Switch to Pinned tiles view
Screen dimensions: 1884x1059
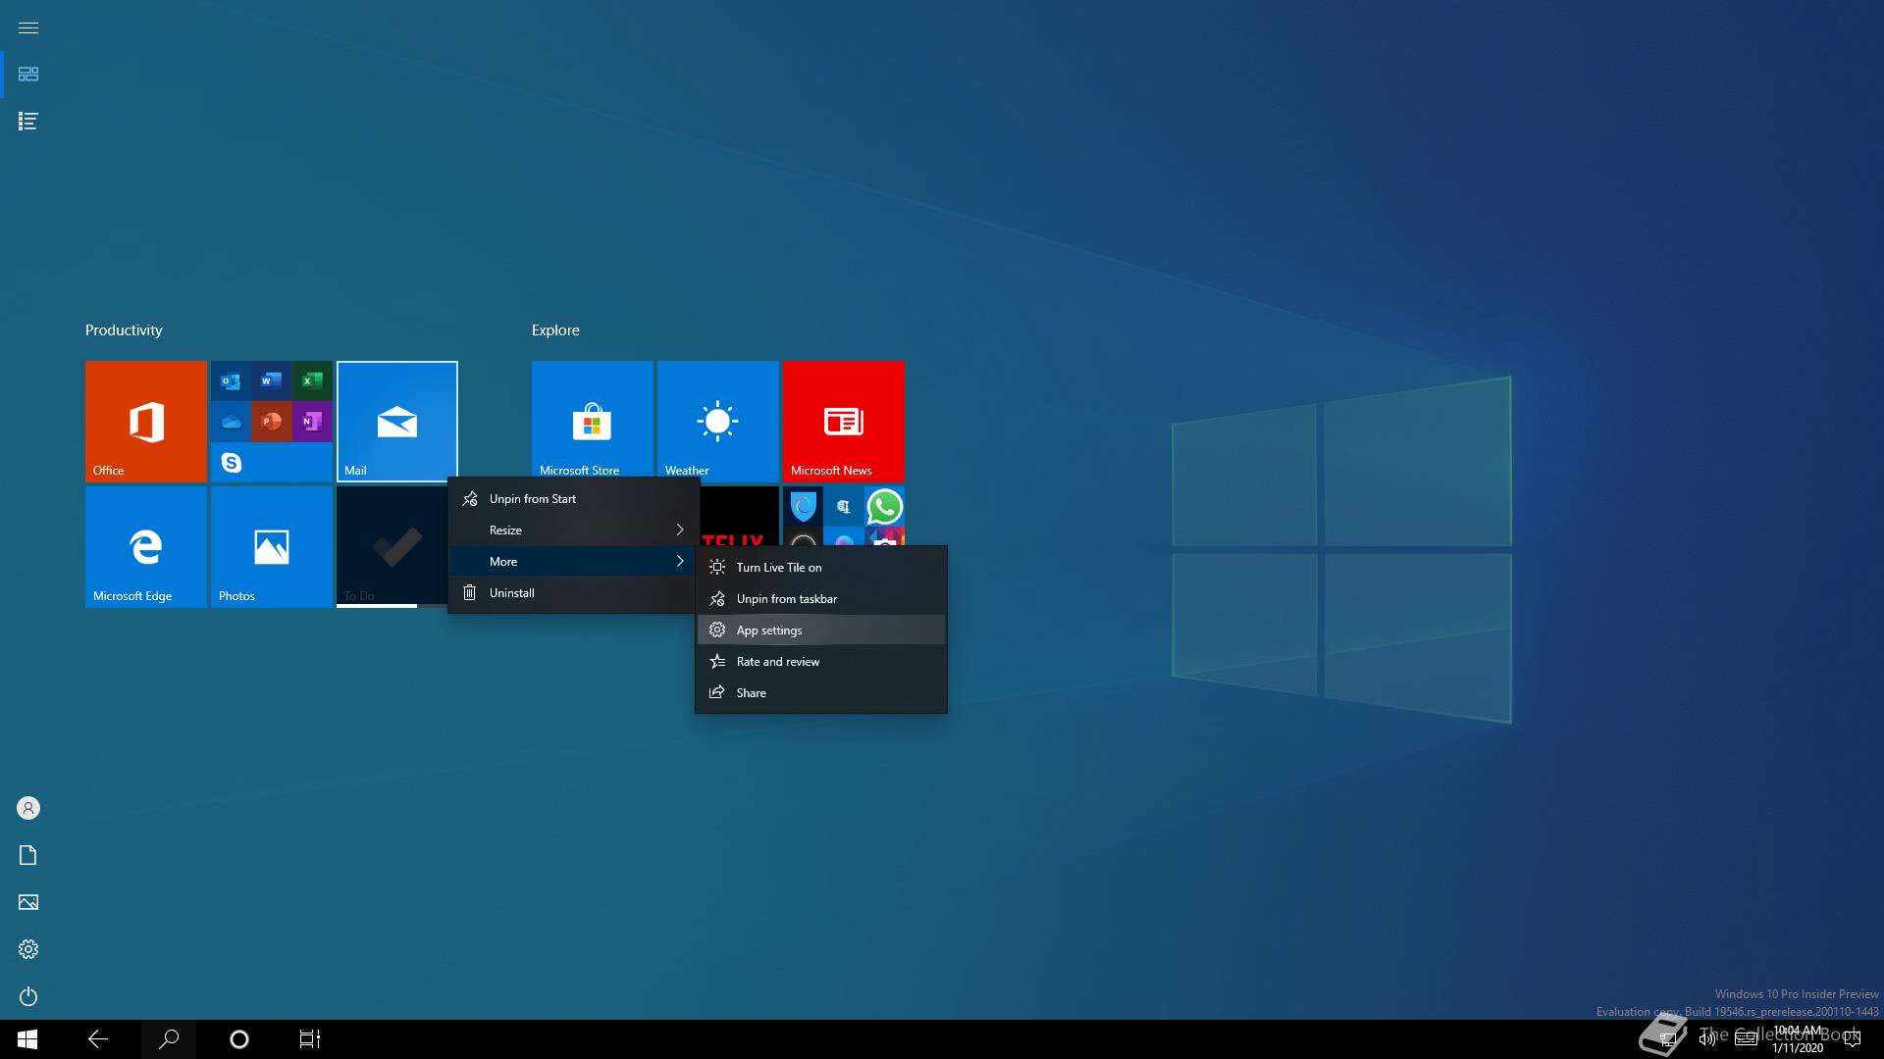tap(28, 75)
